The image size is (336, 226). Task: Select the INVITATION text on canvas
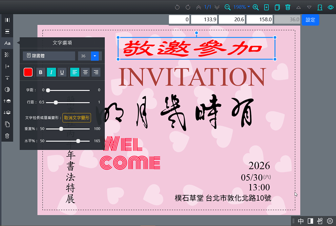tap(192, 77)
